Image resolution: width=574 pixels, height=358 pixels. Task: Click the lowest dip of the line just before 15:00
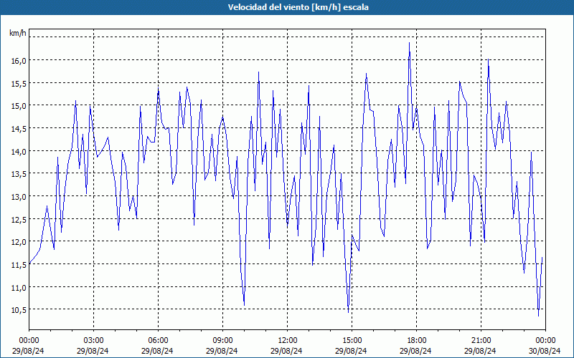[x=348, y=311]
